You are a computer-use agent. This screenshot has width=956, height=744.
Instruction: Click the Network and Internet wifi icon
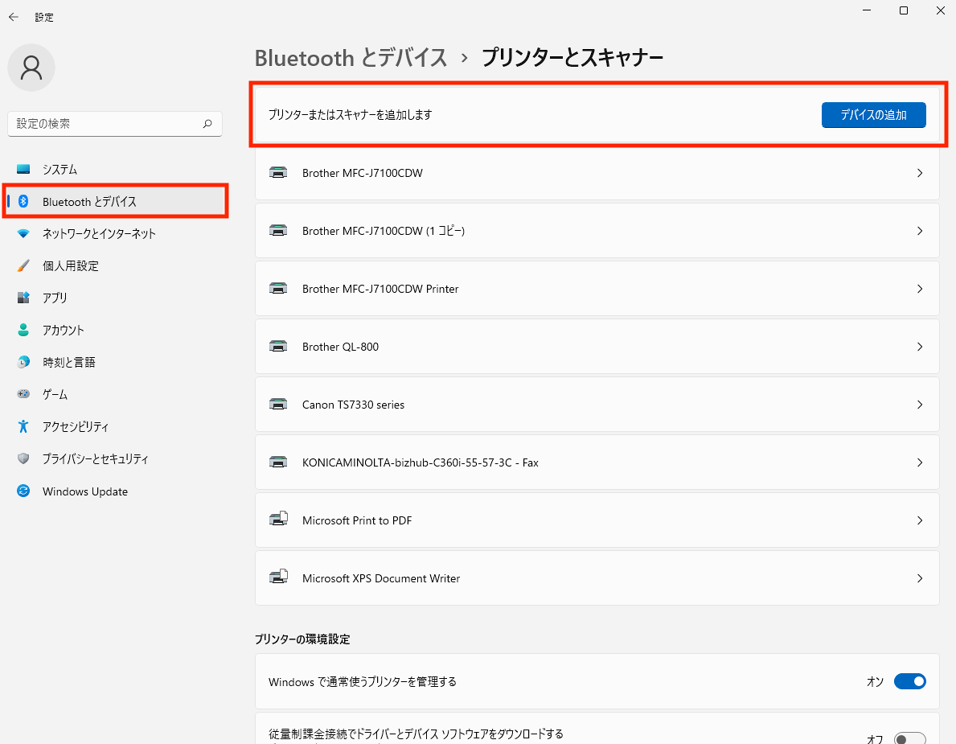coord(23,234)
